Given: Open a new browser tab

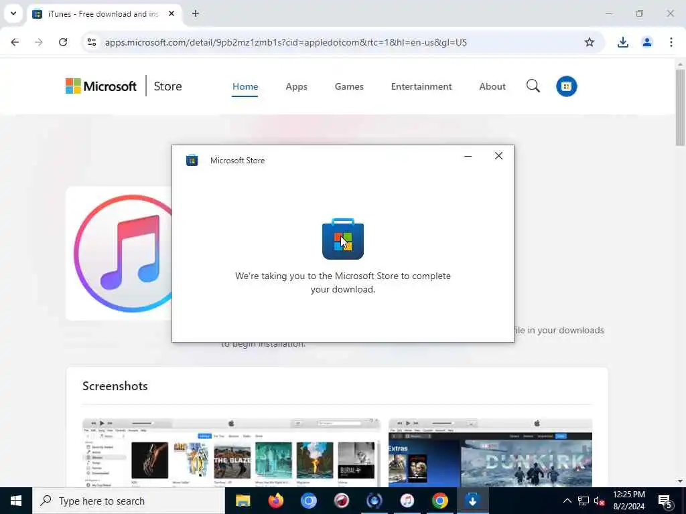Looking at the screenshot, I should [x=196, y=14].
